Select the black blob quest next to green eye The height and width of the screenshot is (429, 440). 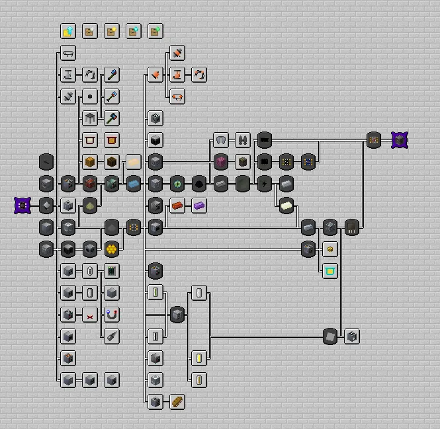pos(199,184)
